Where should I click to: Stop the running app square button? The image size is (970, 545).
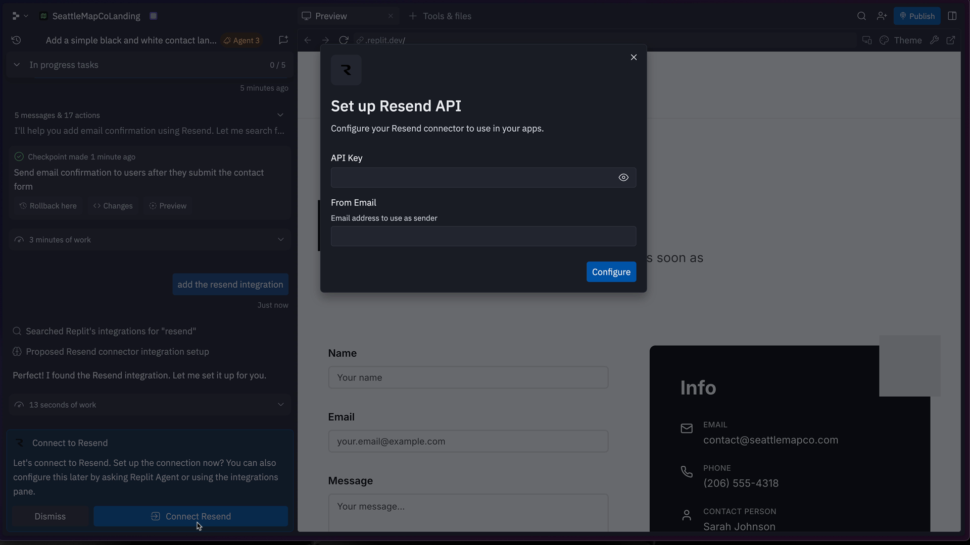[x=154, y=16]
